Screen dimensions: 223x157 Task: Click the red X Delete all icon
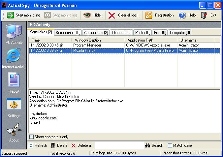[73, 145]
